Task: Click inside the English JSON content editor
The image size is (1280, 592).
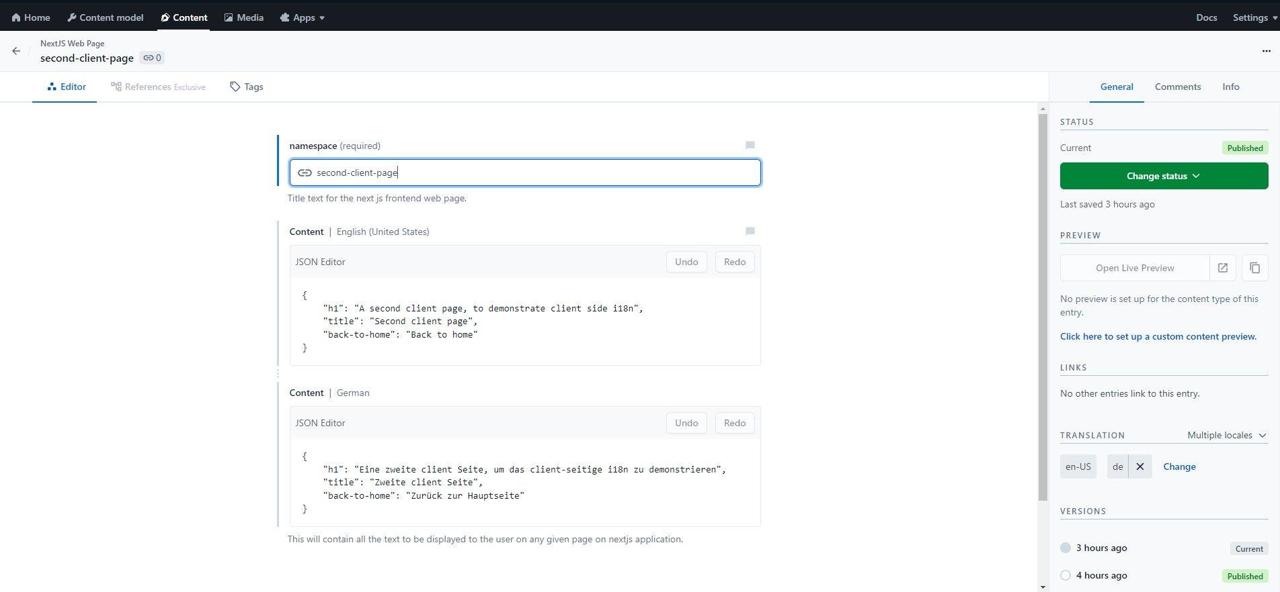Action: coord(525,322)
